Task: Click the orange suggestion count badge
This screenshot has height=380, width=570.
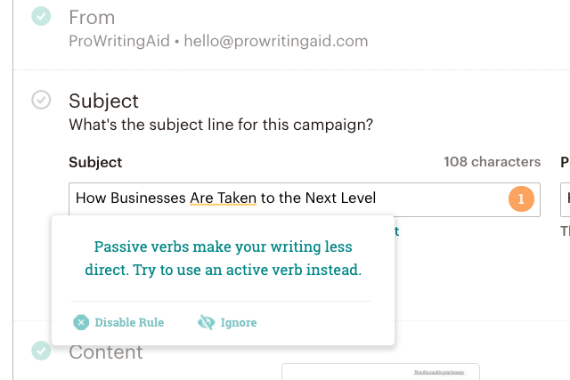Action: (521, 198)
